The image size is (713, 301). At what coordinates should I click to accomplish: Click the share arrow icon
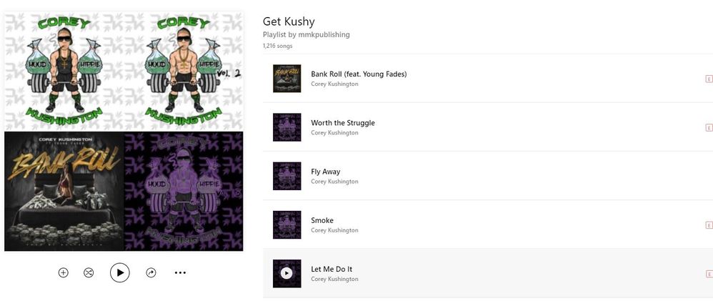pos(151,273)
